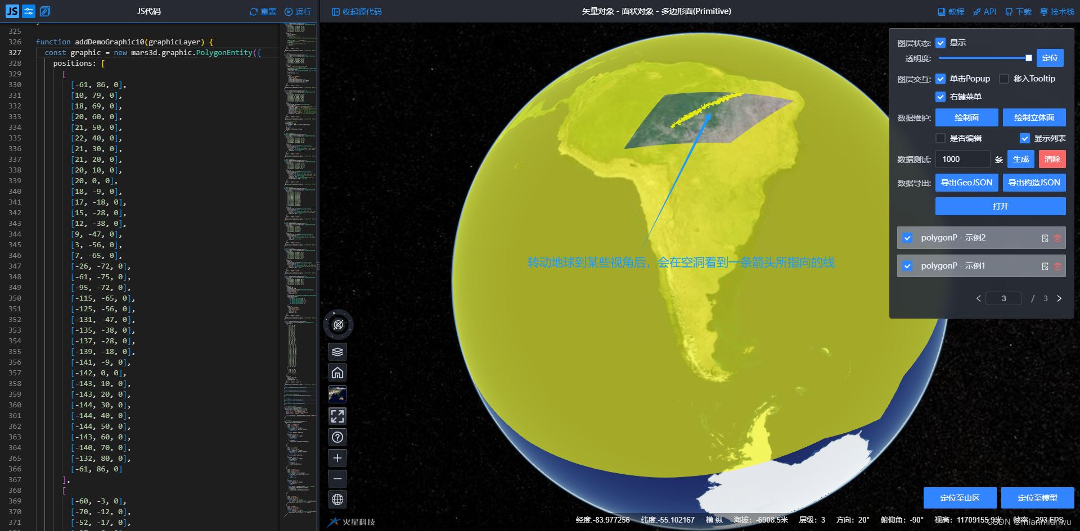Select the compass navigation control
Screen dimensions: 1080x531
coord(337,324)
